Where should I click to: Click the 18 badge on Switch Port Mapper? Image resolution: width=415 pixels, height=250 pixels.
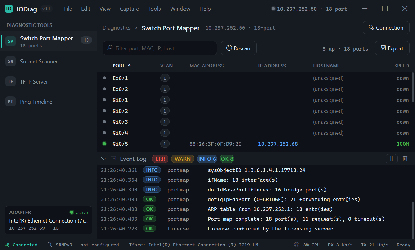[86, 40]
